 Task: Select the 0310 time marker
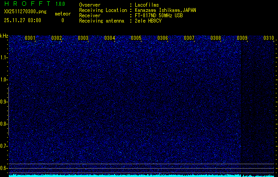click(x=269, y=38)
